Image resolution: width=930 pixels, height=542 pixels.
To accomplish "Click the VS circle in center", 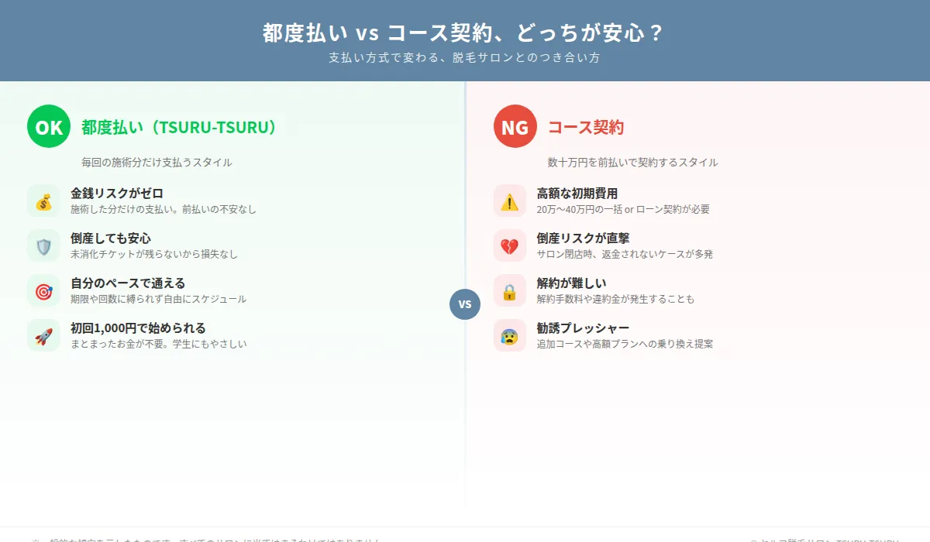I will [x=465, y=304].
